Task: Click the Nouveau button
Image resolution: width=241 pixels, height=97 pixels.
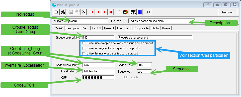Action: (228, 12)
